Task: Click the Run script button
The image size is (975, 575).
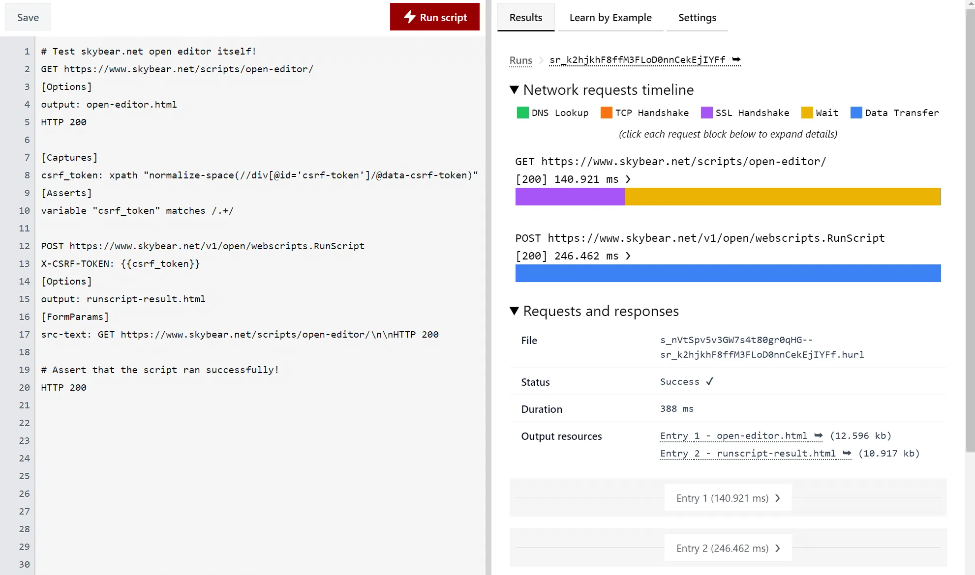Action: click(x=434, y=17)
